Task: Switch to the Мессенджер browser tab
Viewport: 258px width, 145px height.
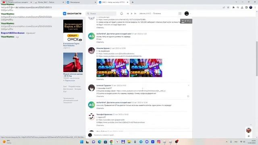Action: click(x=81, y=2)
